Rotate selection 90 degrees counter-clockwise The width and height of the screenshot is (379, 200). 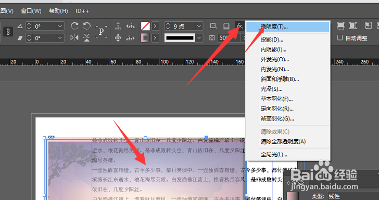(x=86, y=26)
